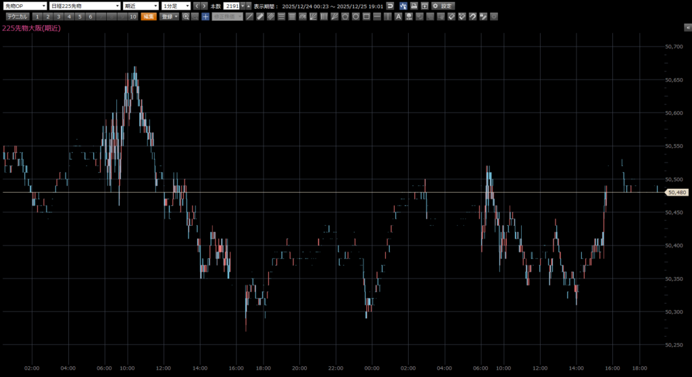Toggle the blue chart display mode button
Screen dimensions: 692x377
tap(402, 5)
